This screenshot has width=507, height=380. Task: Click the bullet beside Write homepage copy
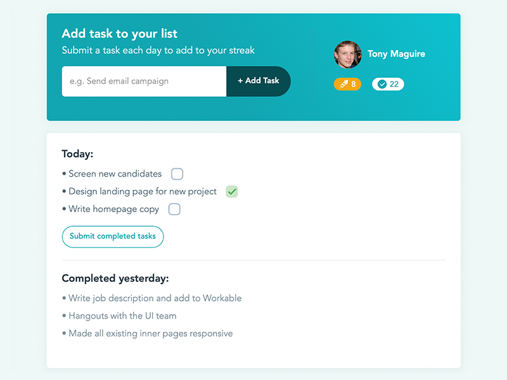(63, 209)
